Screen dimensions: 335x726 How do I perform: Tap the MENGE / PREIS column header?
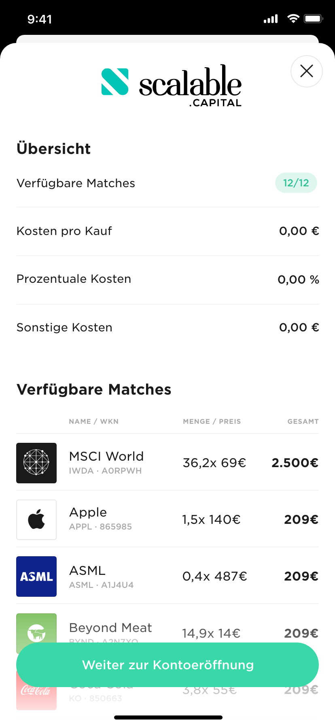[212, 421]
